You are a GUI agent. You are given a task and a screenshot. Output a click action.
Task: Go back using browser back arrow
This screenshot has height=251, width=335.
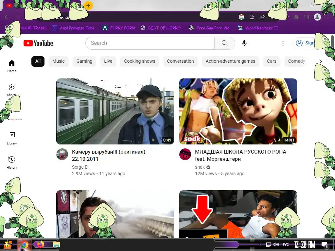coord(7,17)
